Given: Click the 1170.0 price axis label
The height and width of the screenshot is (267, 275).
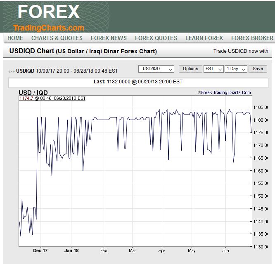Looking at the screenshot, I should tap(261, 145).
